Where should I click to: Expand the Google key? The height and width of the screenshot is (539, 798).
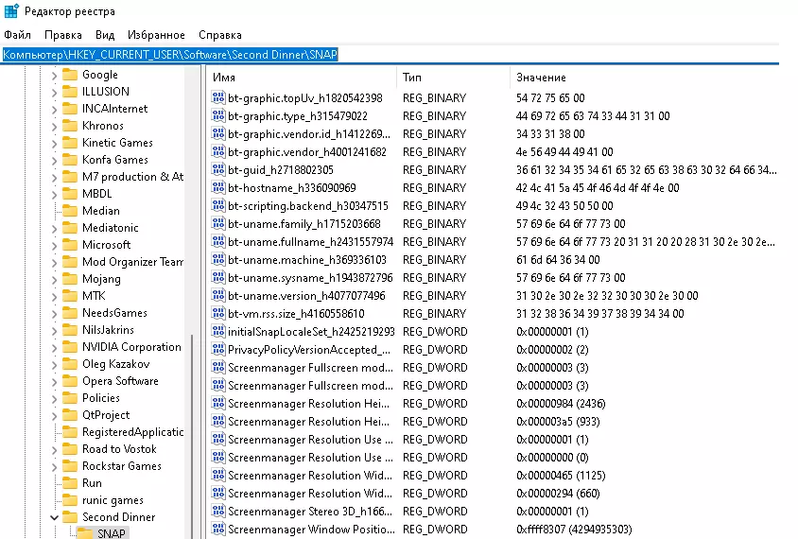(54, 76)
